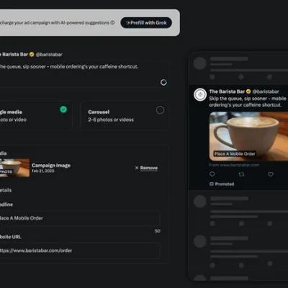Open the info icon beside AI-powered suggestions
This screenshot has height=288, width=288.
click(112, 23)
